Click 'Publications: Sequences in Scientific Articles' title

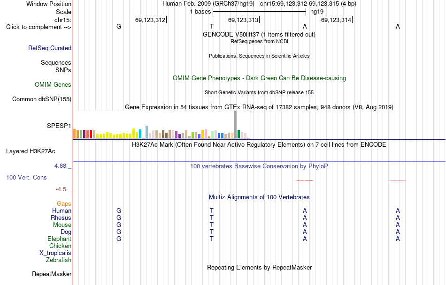click(259, 56)
